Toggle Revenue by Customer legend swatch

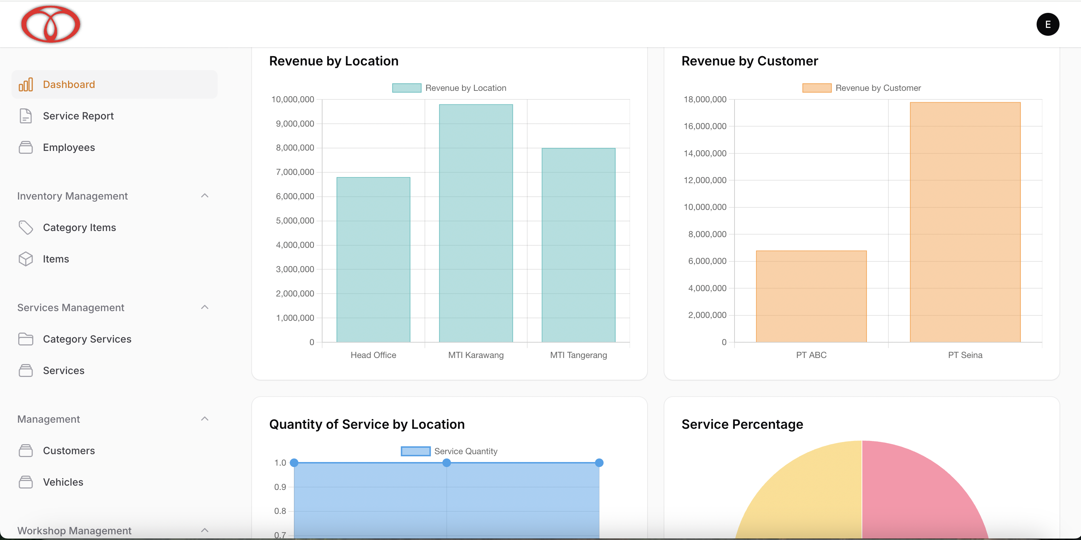tap(816, 88)
